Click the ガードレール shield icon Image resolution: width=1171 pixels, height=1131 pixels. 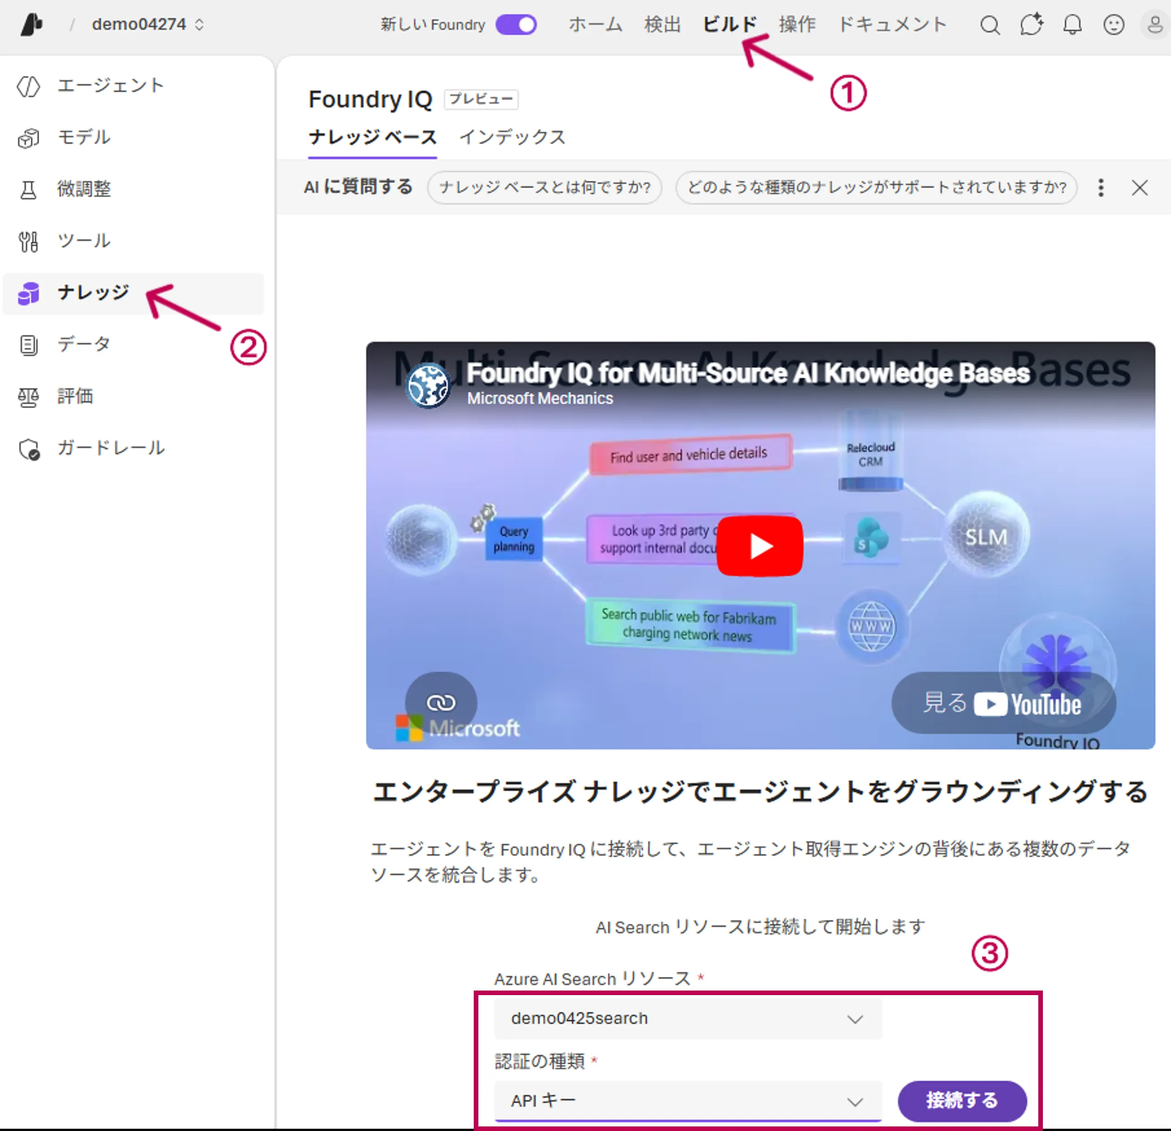[x=28, y=449]
